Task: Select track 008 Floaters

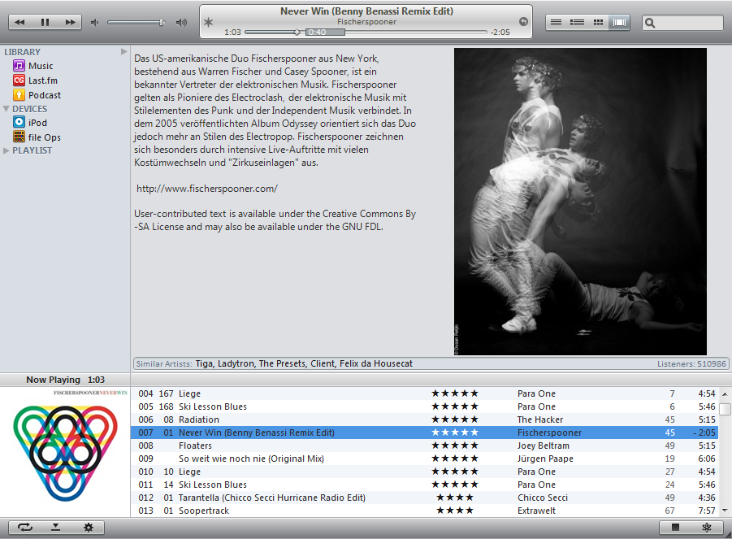Action: (x=424, y=446)
